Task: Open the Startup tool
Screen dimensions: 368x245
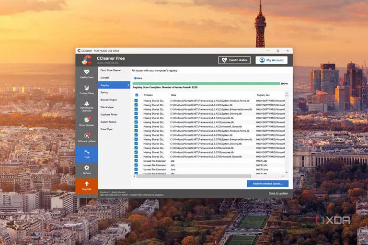Action: pyautogui.click(x=104, y=92)
